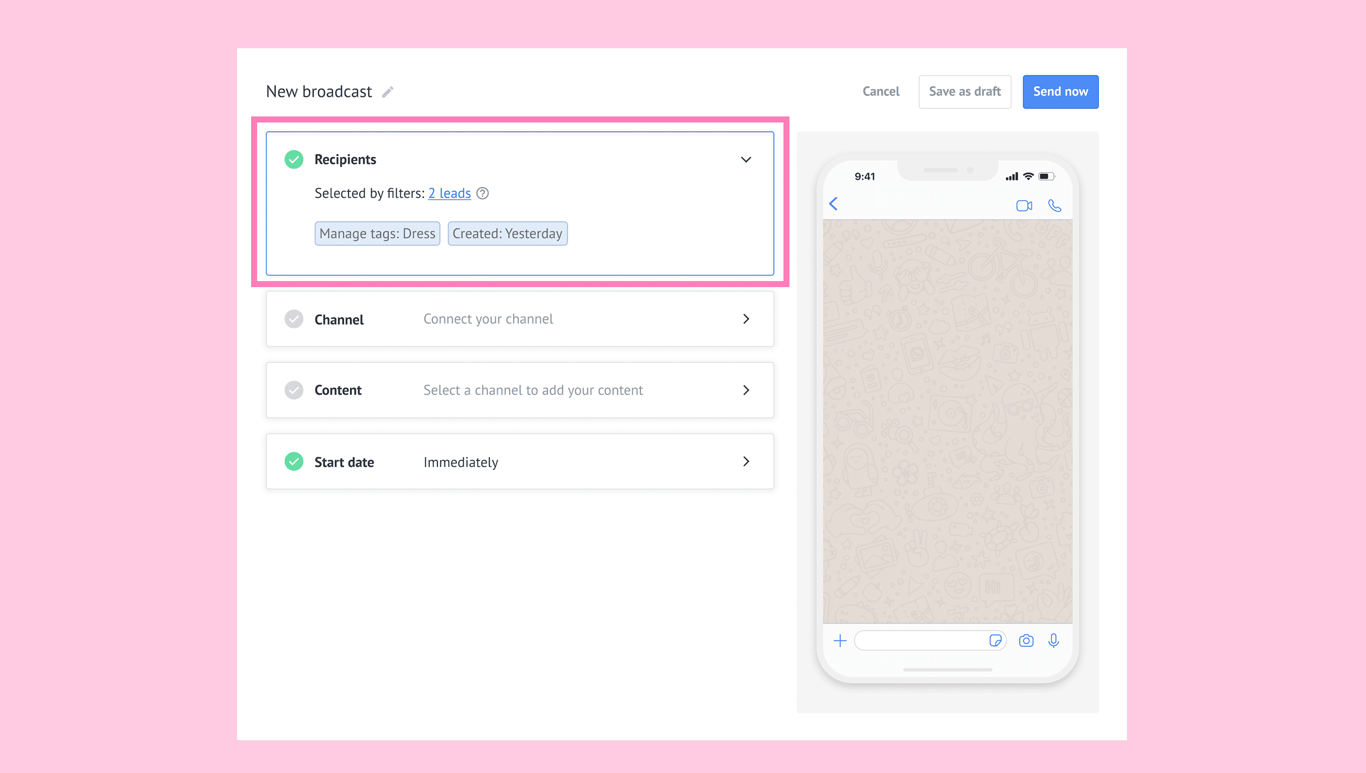Click the help icon next to 2 leads
1366x773 pixels.
482,193
